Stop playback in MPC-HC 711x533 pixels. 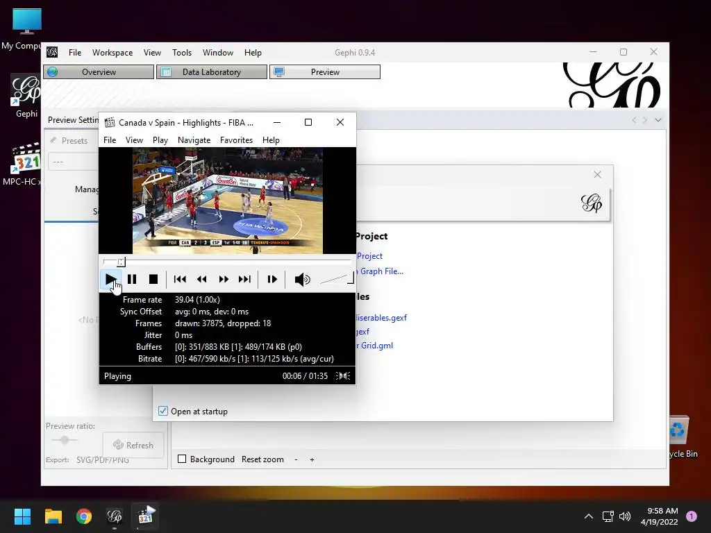tap(153, 279)
